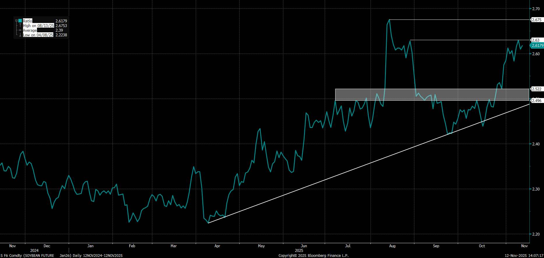The image size is (544, 258).
Task: Click the 2.496 price label on axis
Action: click(536, 101)
